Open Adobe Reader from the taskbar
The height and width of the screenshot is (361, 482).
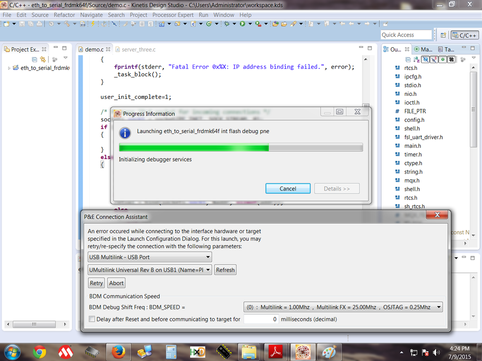[275, 352]
